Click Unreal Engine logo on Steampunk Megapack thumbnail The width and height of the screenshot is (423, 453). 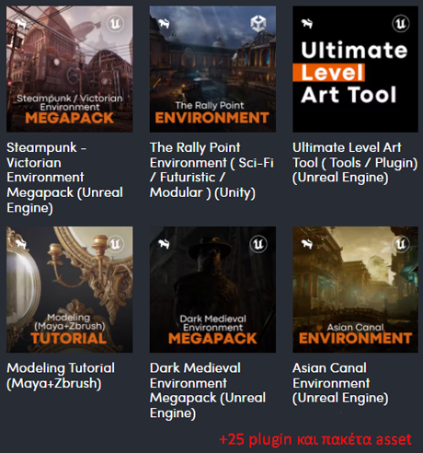tap(115, 24)
